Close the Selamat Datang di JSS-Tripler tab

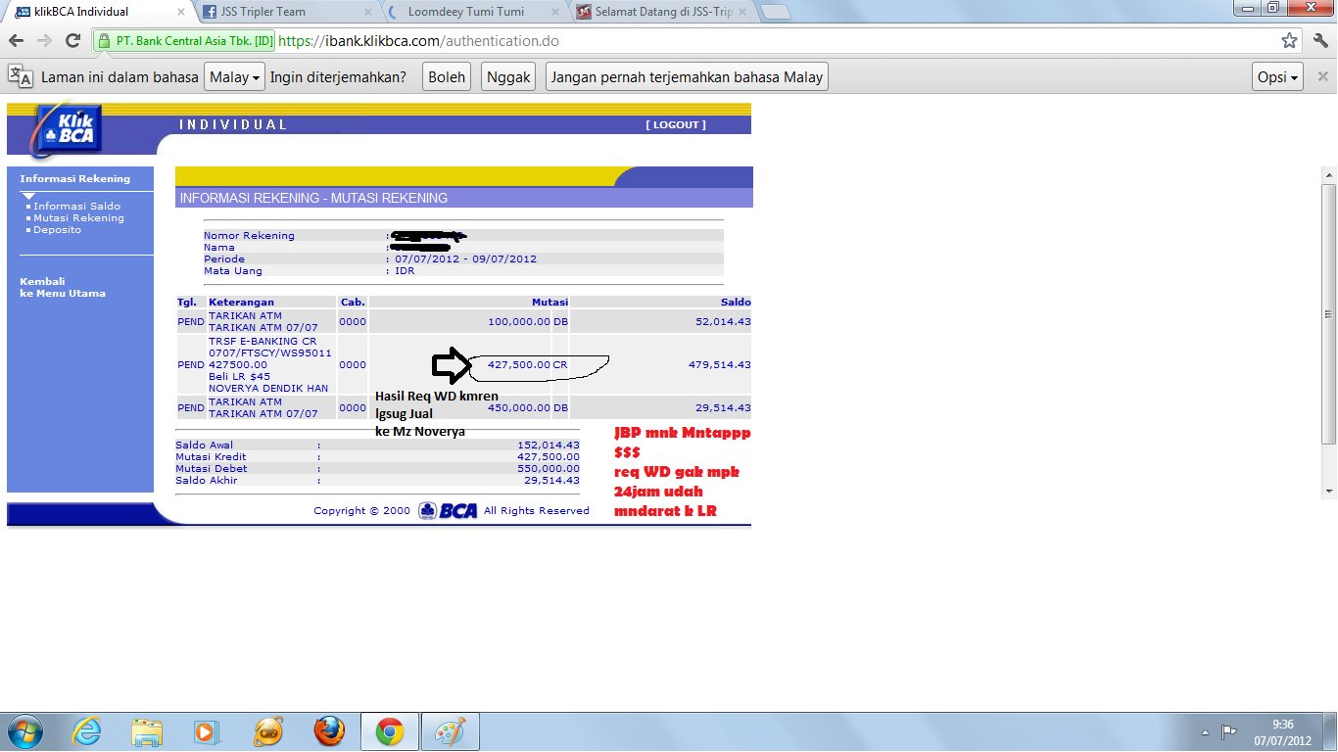tap(741, 12)
